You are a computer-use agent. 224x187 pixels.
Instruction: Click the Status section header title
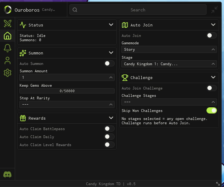coord(36,25)
